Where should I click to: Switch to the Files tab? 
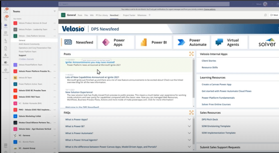tap(86, 15)
